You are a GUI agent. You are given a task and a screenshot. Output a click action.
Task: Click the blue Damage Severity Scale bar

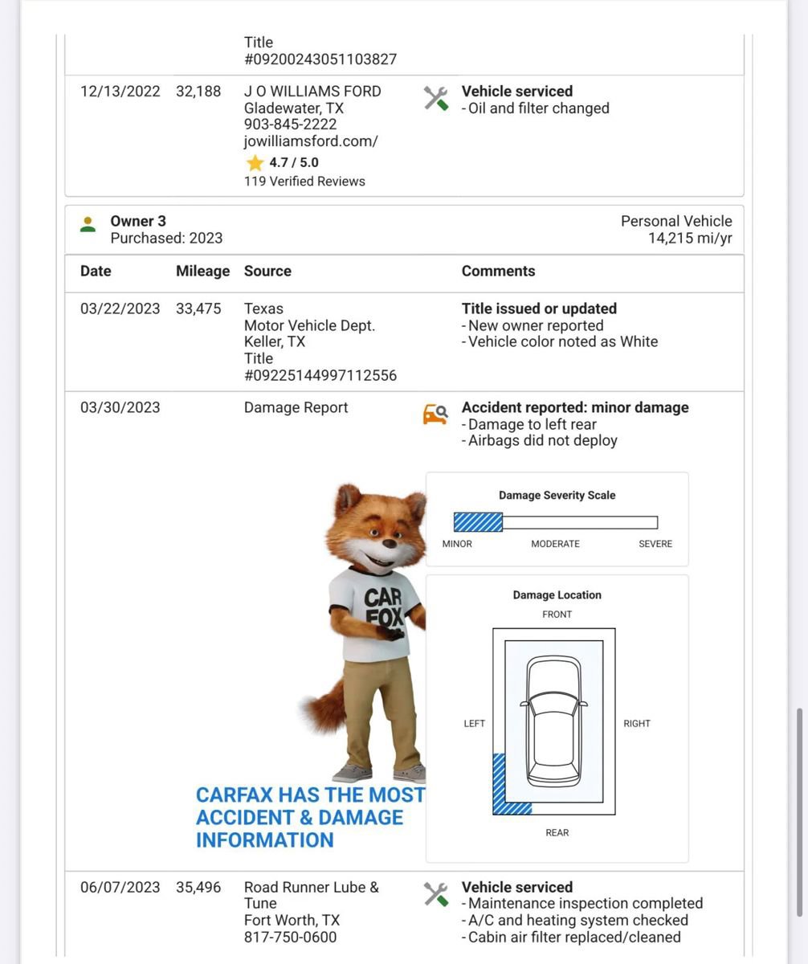(478, 522)
